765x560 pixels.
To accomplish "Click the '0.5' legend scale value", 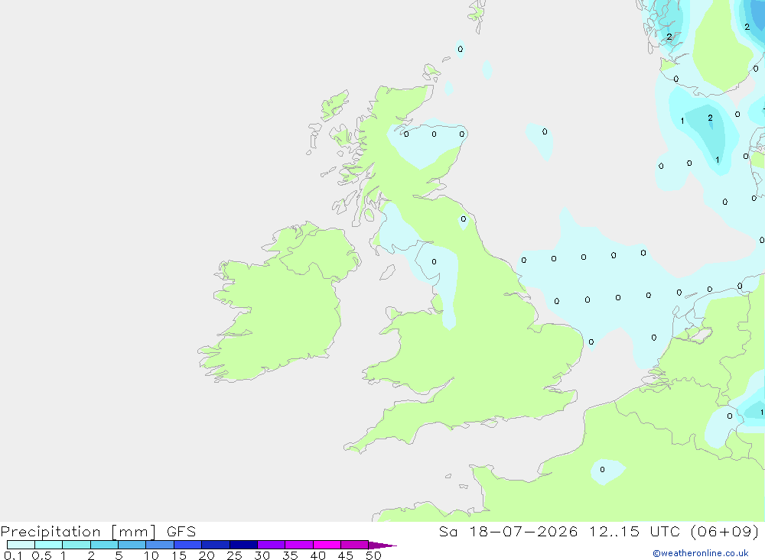I will [x=41, y=555].
